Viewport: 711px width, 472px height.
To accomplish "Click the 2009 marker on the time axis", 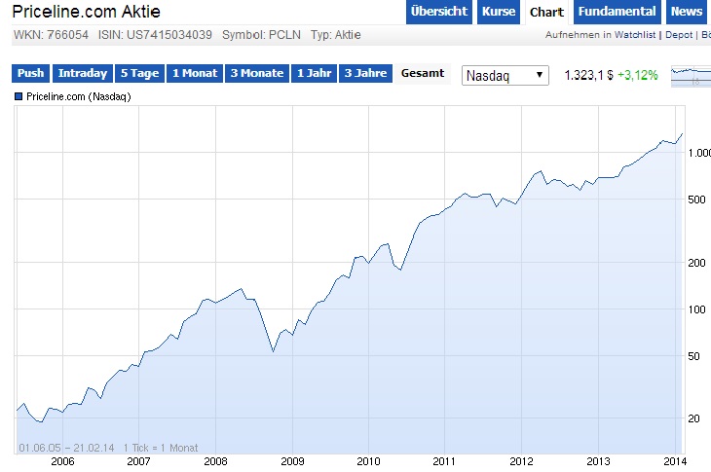I will (x=292, y=461).
